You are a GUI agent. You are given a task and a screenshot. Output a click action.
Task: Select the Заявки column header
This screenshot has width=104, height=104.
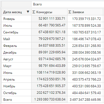coord(85,12)
